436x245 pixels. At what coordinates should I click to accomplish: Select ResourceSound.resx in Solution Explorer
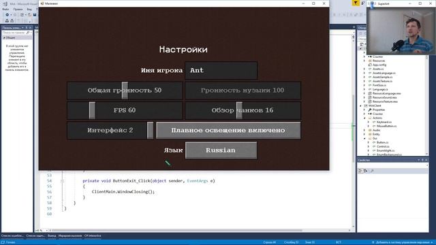385,97
